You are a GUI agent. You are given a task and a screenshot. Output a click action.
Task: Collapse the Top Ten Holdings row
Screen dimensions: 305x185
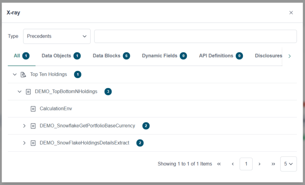pos(15,74)
